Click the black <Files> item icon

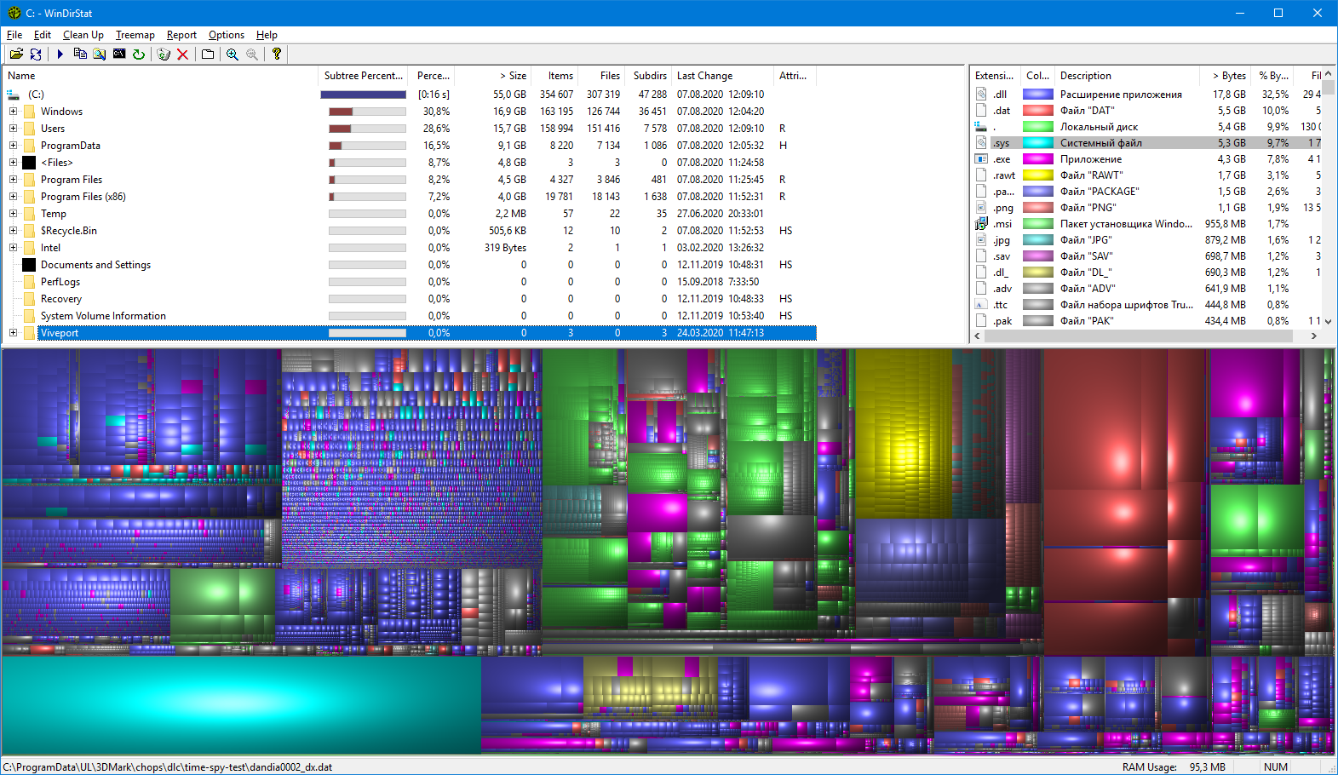point(30,163)
